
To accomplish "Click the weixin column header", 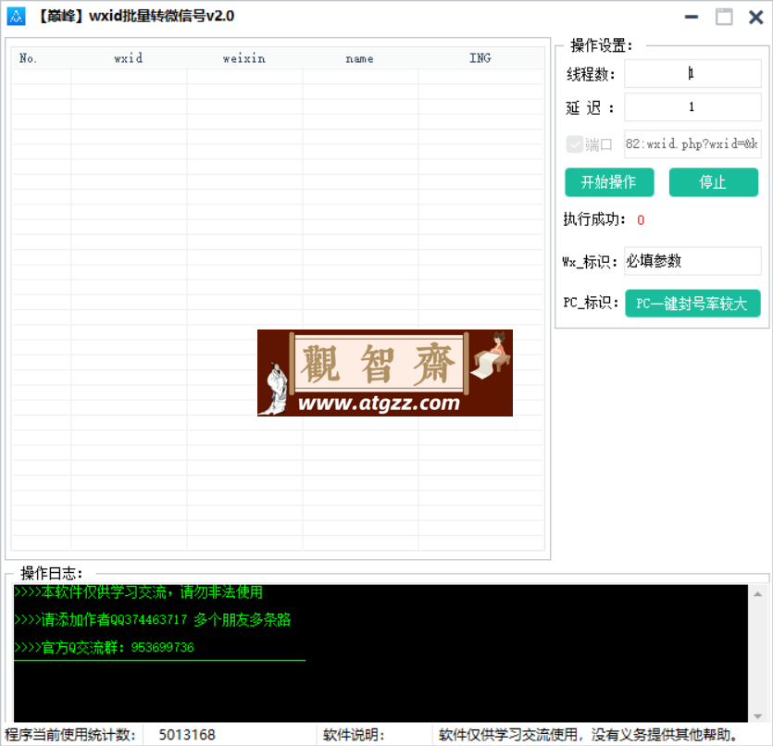I will (244, 58).
